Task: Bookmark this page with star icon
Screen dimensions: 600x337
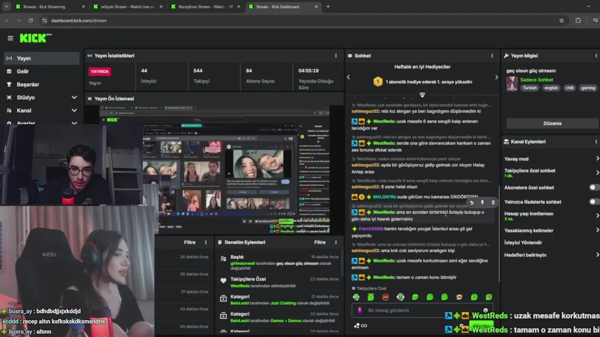Action: tap(562, 21)
